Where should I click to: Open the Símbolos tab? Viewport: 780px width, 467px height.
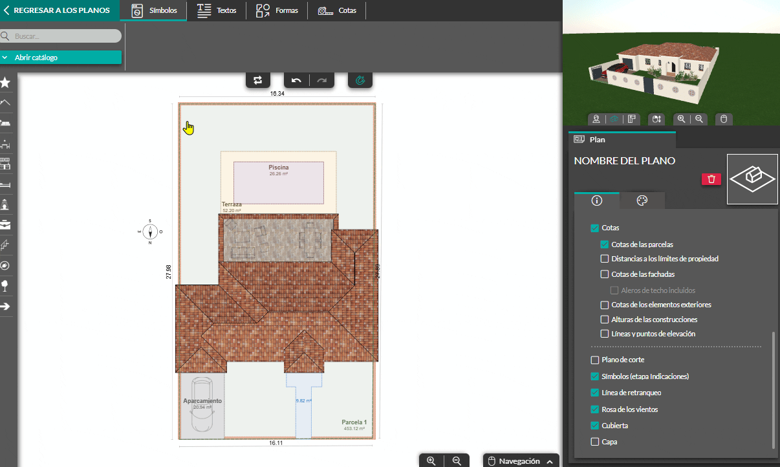154,10
